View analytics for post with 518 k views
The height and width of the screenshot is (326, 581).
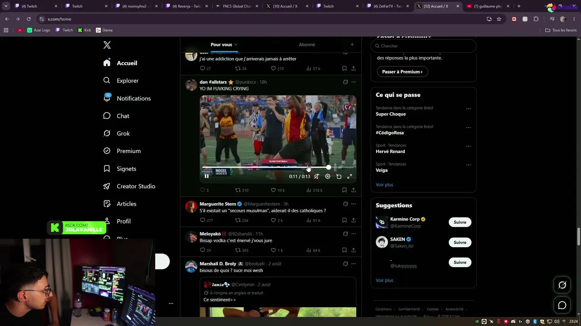(x=315, y=190)
